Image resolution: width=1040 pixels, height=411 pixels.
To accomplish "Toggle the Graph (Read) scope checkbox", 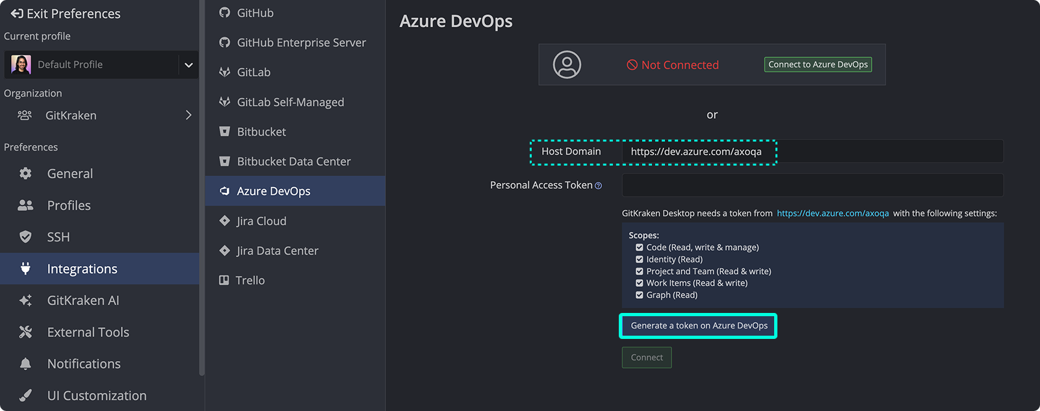I will coord(640,295).
